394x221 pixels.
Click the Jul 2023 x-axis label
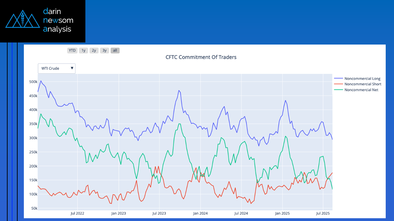[x=159, y=213]
